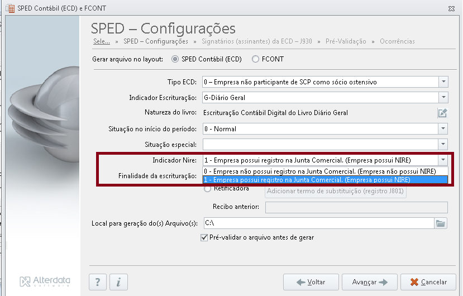Open Situação no início do período dropdown
The width and height of the screenshot is (463, 296).
click(x=443, y=129)
